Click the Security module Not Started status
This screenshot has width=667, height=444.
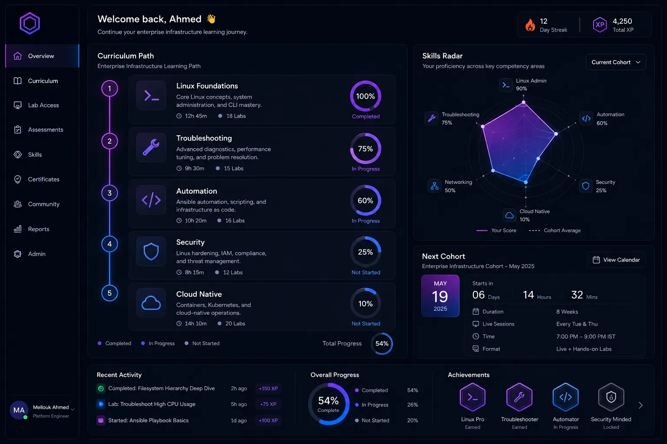pyautogui.click(x=366, y=273)
